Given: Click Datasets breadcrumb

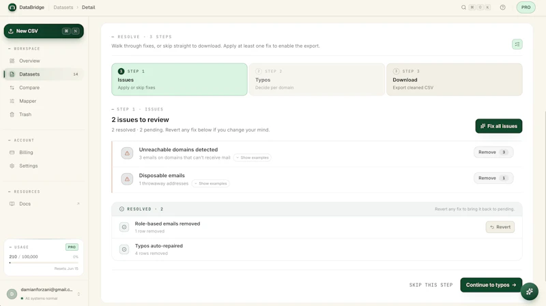Looking at the screenshot, I should tap(63, 7).
